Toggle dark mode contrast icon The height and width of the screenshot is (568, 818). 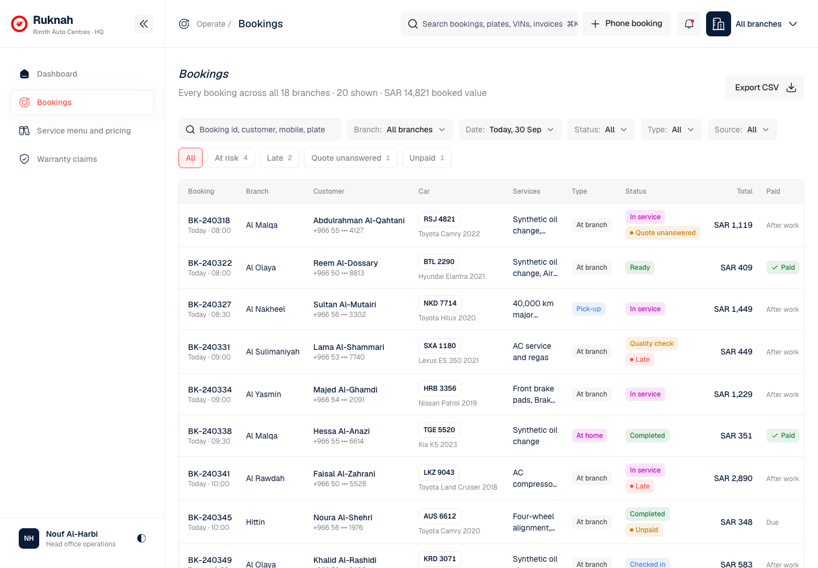coord(141,538)
